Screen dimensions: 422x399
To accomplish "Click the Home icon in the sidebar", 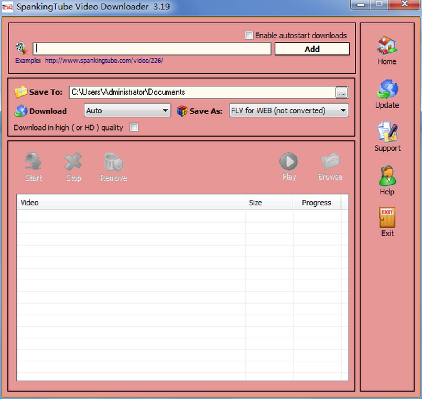I will (x=386, y=47).
